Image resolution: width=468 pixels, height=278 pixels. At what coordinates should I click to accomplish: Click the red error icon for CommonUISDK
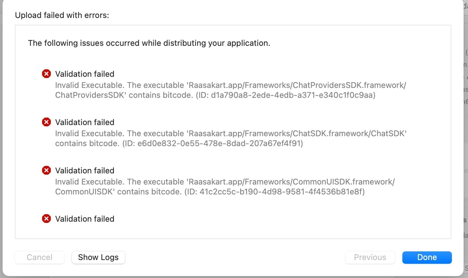46,170
